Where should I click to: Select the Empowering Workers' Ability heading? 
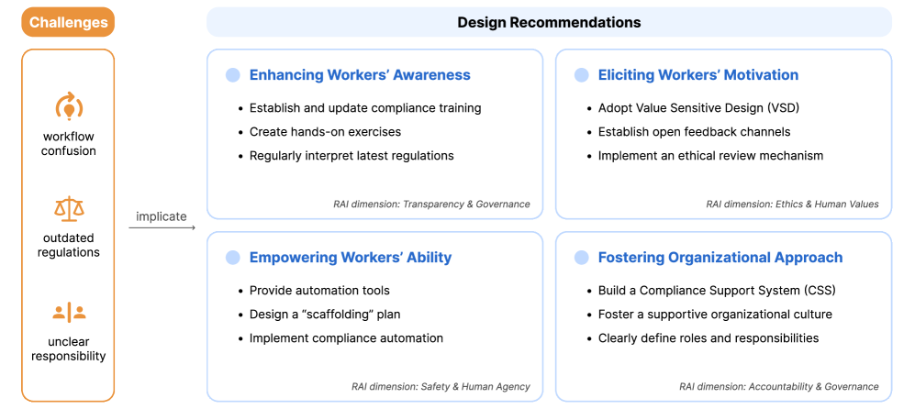[x=351, y=258]
